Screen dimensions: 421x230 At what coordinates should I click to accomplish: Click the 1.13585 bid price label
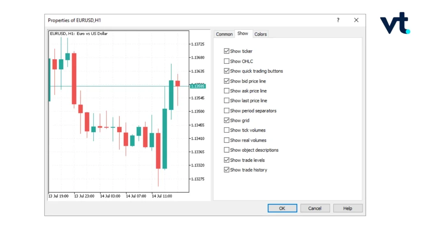198,86
